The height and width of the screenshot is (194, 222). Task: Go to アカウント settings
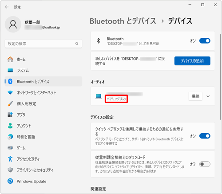(44, 126)
